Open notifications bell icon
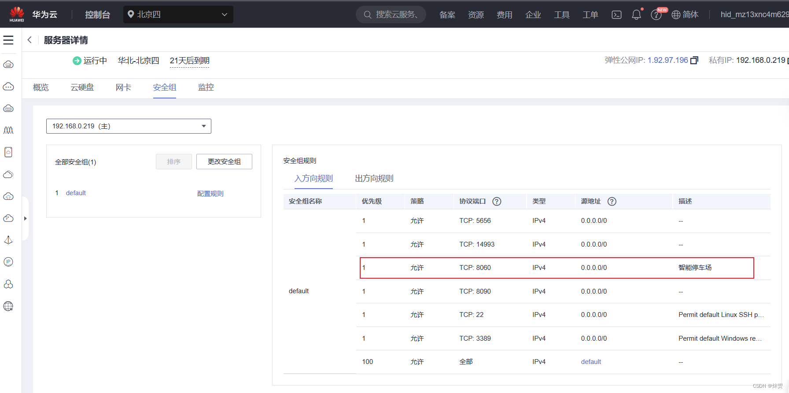Screen dimensions: 789x393 (637, 15)
